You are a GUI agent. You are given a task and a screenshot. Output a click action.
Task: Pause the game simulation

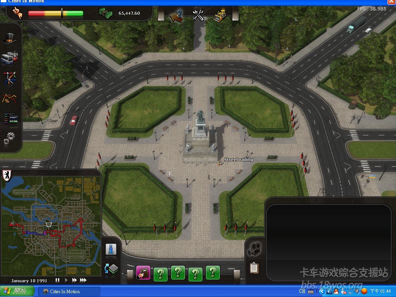[57, 280]
